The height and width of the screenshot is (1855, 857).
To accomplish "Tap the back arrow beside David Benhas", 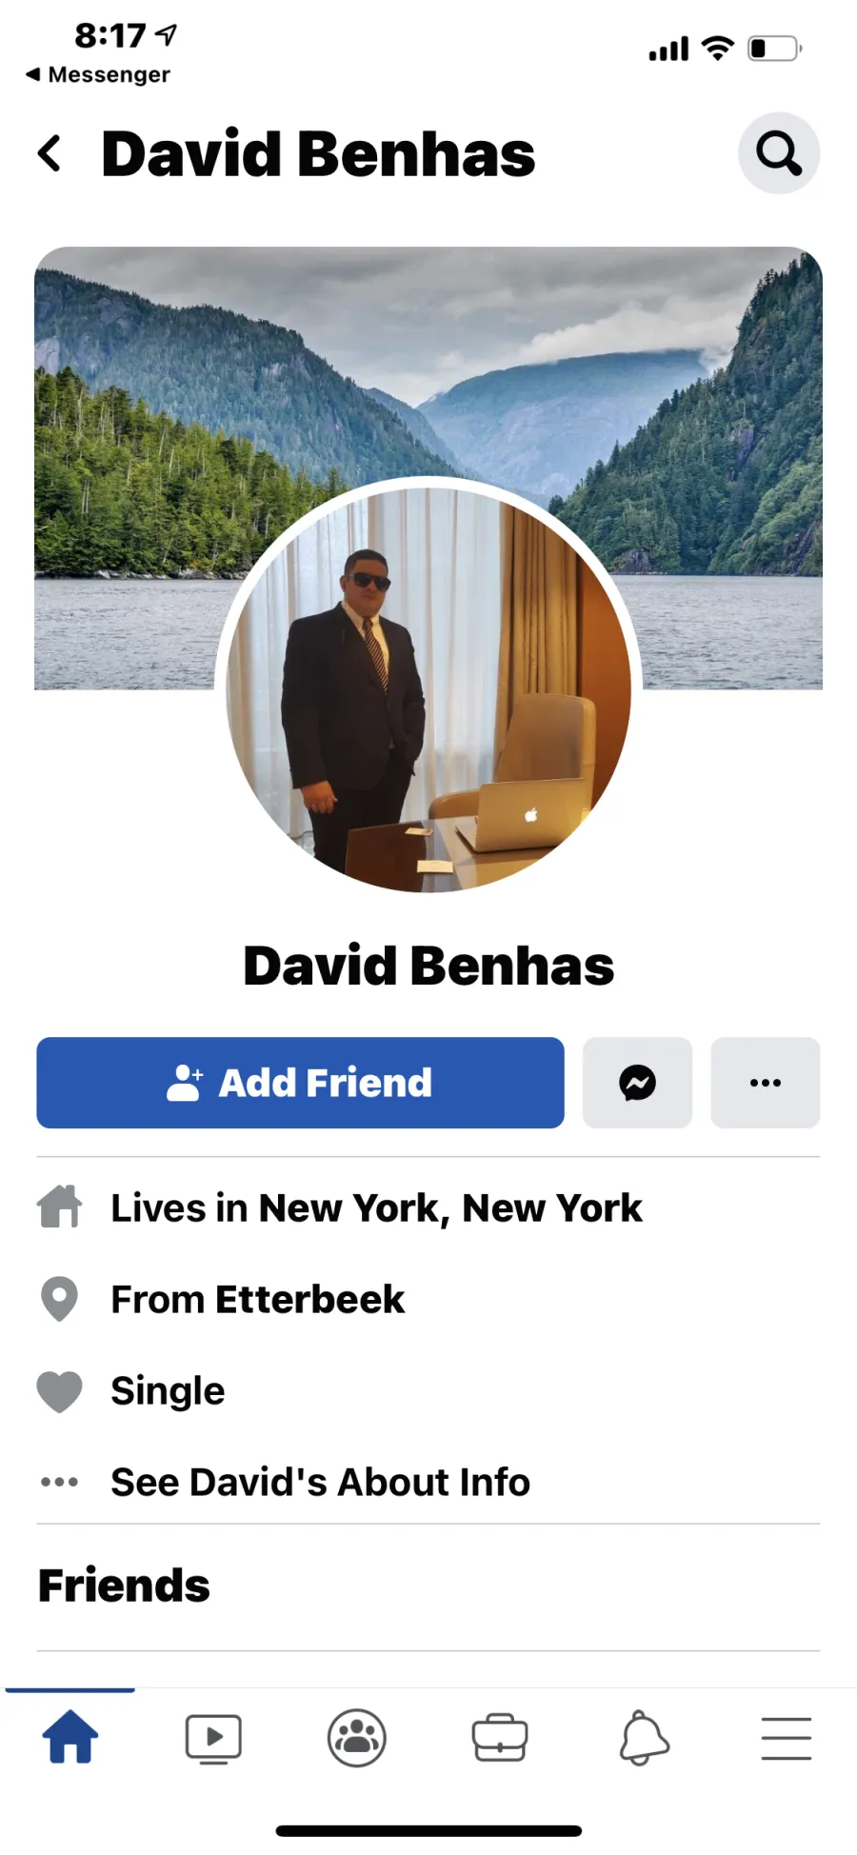I will pos(50,153).
